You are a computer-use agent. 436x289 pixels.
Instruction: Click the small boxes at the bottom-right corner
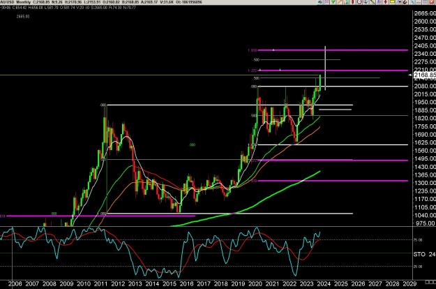pyautogui.click(x=430, y=282)
